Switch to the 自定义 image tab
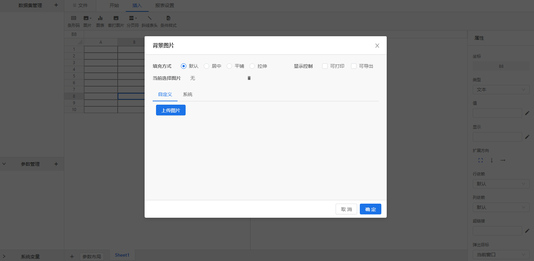This screenshot has height=261, width=534. [165, 94]
